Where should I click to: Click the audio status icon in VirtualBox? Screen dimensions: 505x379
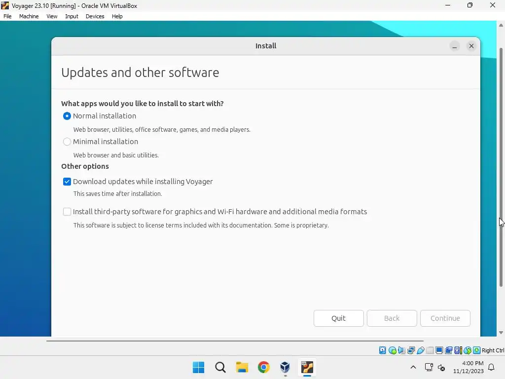(x=401, y=350)
